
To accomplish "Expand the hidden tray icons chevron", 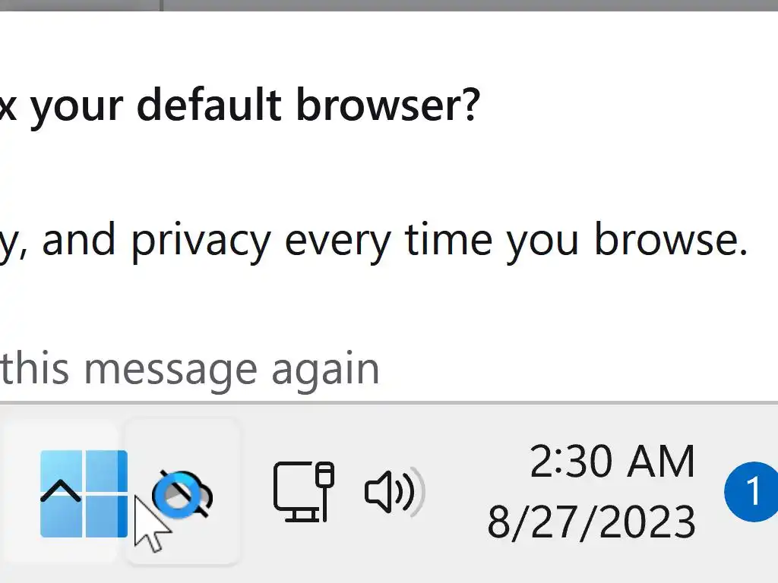I will [60, 493].
